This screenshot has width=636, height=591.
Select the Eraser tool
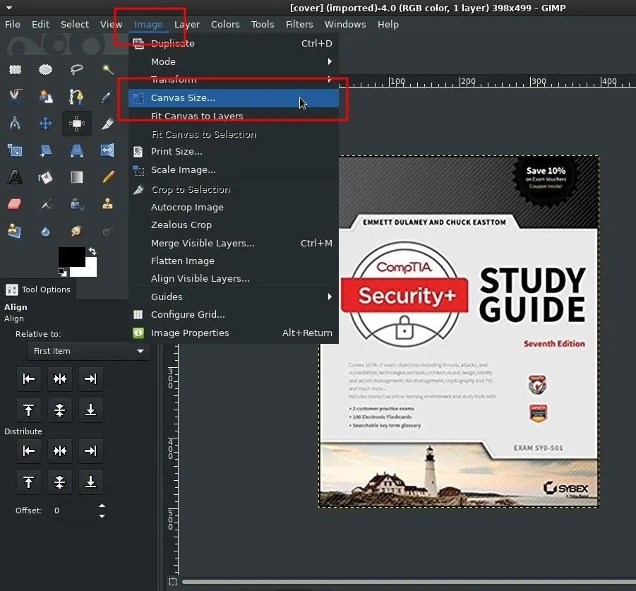(15, 204)
